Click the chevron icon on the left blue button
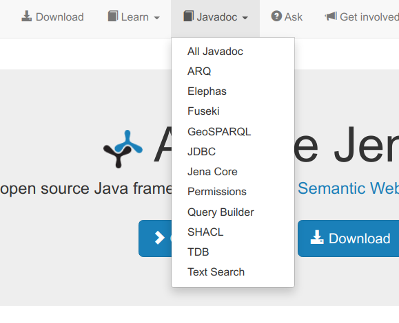 [160, 238]
